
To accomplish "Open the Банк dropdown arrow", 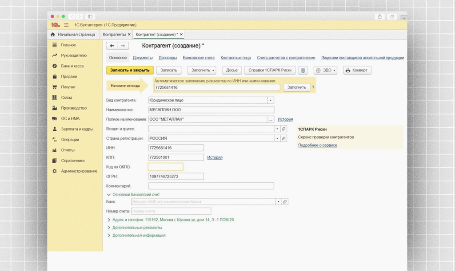I will click(x=278, y=201).
